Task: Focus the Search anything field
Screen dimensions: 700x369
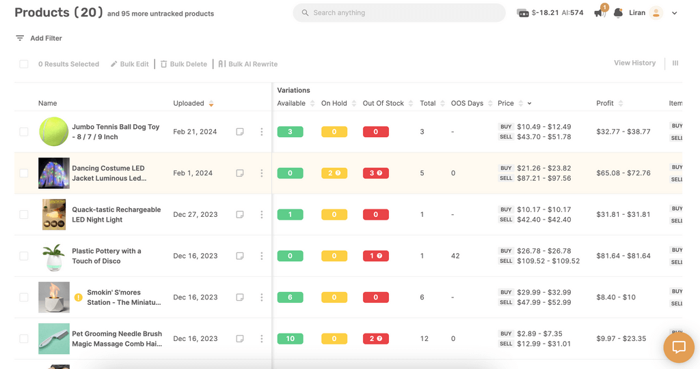Action: tap(399, 13)
